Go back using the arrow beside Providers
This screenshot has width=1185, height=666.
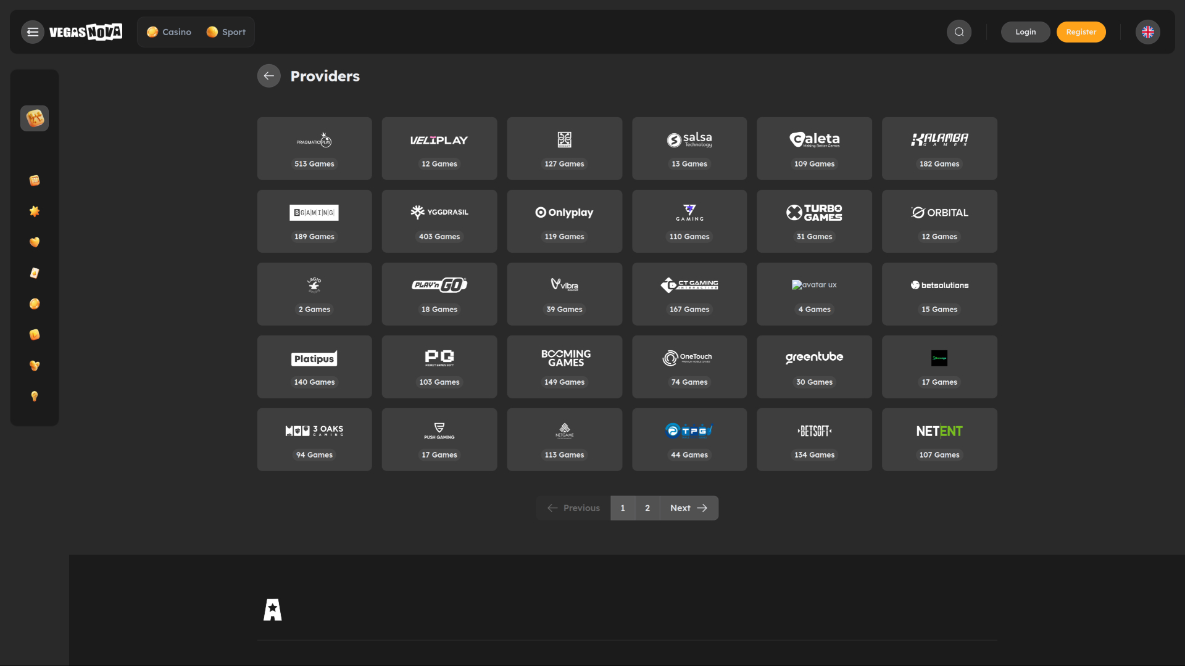pyautogui.click(x=268, y=76)
